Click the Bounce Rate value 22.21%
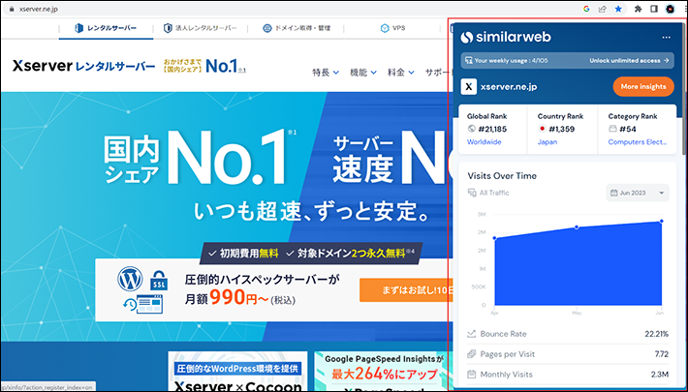The width and height of the screenshot is (688, 392). pos(656,334)
